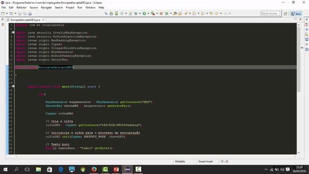Image resolution: width=309 pixels, height=174 pixels.
Task: Click the scroll down arrow of editor
Action: (x=298, y=153)
